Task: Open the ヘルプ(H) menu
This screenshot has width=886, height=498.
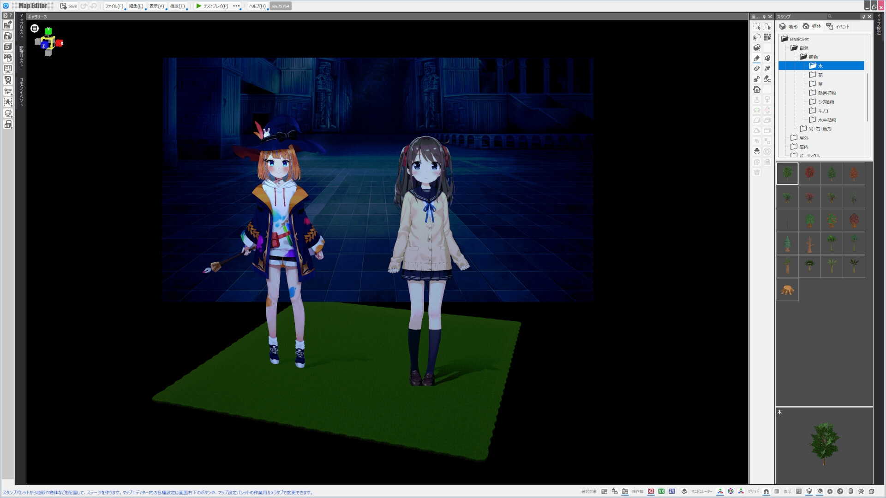Action: pyautogui.click(x=257, y=6)
